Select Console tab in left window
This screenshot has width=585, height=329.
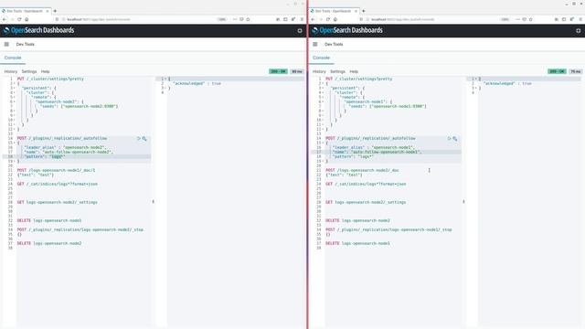[13, 58]
